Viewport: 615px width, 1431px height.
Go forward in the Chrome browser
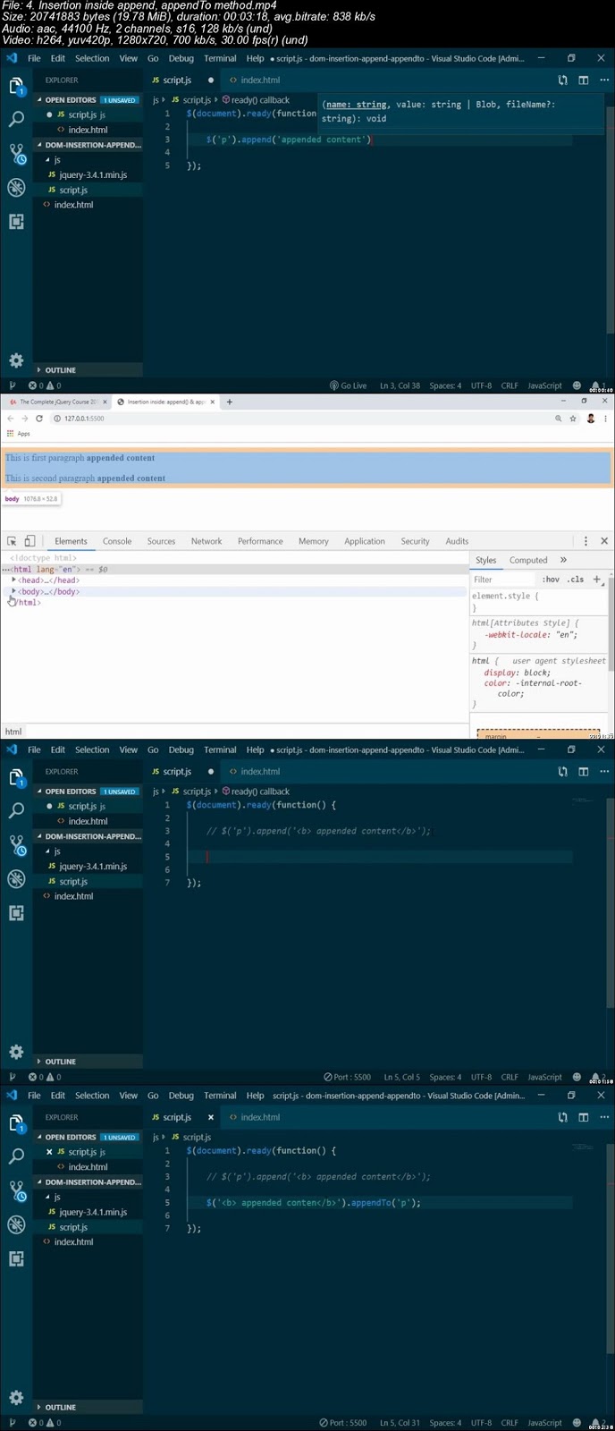(25, 419)
